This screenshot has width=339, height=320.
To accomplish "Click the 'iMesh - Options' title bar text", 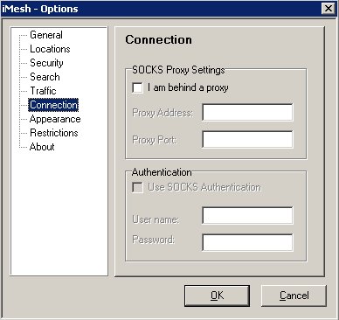I will [x=40, y=9].
